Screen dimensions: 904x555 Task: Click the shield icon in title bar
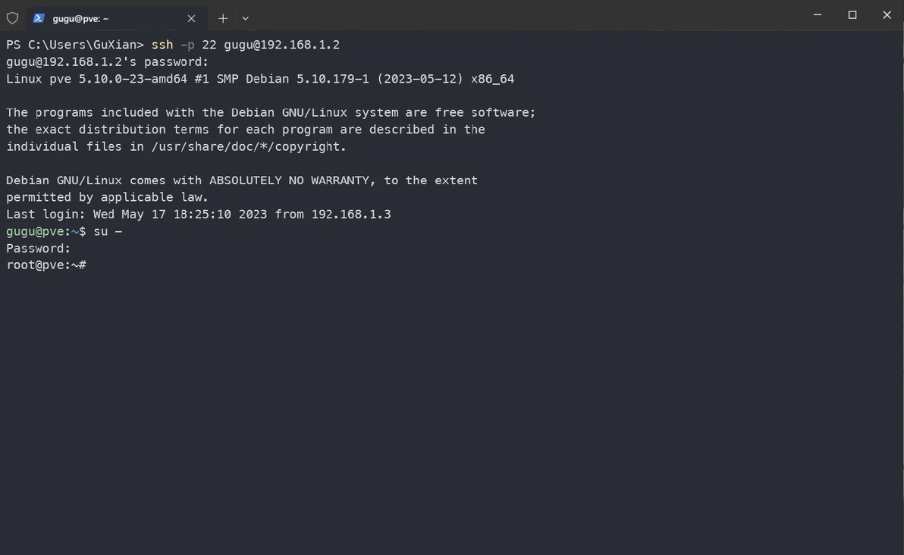point(12,18)
